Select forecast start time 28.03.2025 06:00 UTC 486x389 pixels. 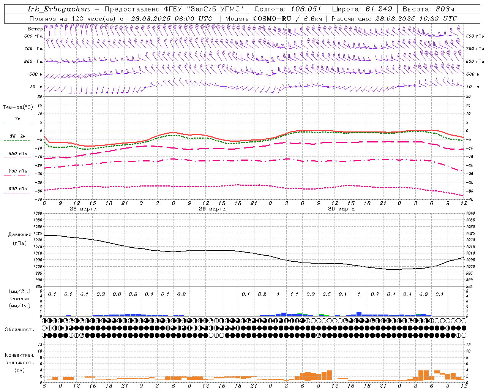click(171, 18)
